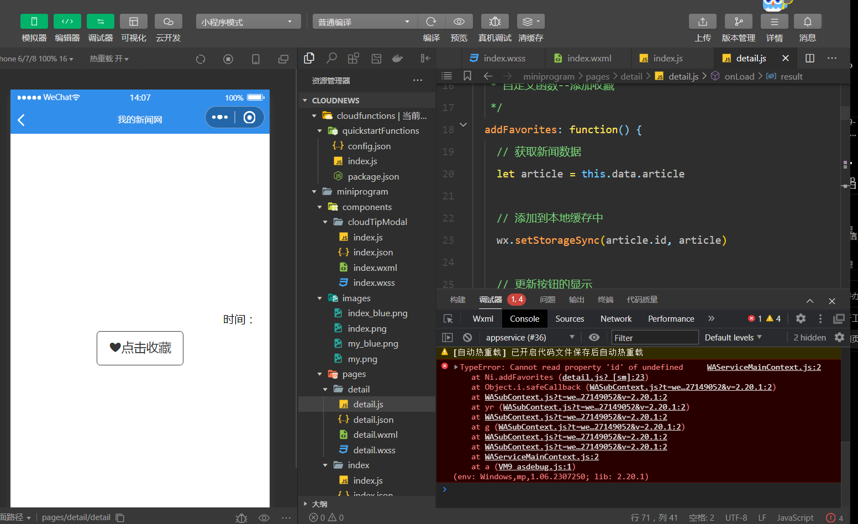Collapse the explorer sidebar panel icon
Image resolution: width=858 pixels, height=524 pixels.
pos(425,58)
